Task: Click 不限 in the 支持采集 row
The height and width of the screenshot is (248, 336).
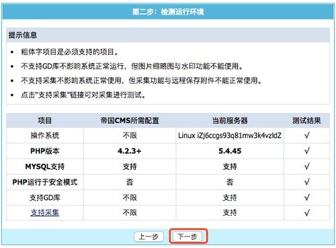Action: (130, 212)
